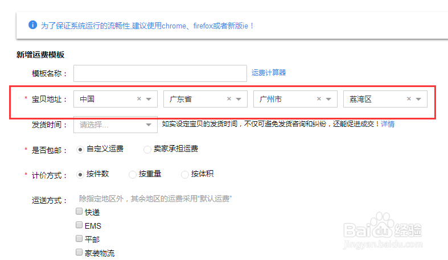Click the 模板名称 field label
The image size is (448, 260).
pyautogui.click(x=50, y=73)
